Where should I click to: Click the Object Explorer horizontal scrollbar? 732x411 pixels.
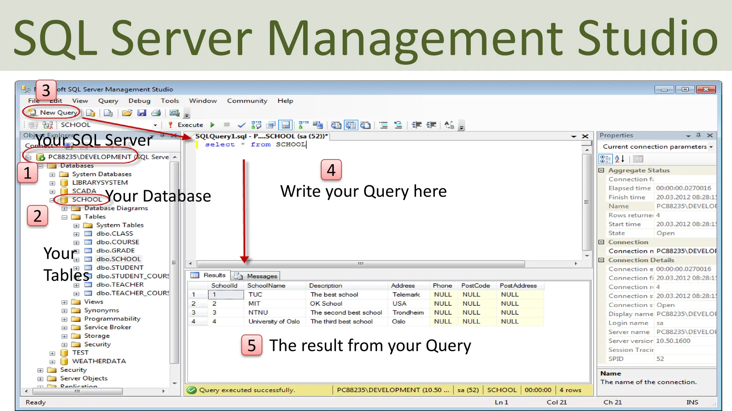[x=77, y=391]
